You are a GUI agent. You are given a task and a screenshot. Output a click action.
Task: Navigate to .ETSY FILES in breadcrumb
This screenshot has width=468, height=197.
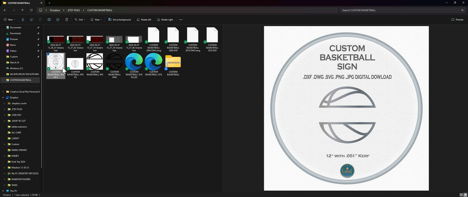pos(74,10)
